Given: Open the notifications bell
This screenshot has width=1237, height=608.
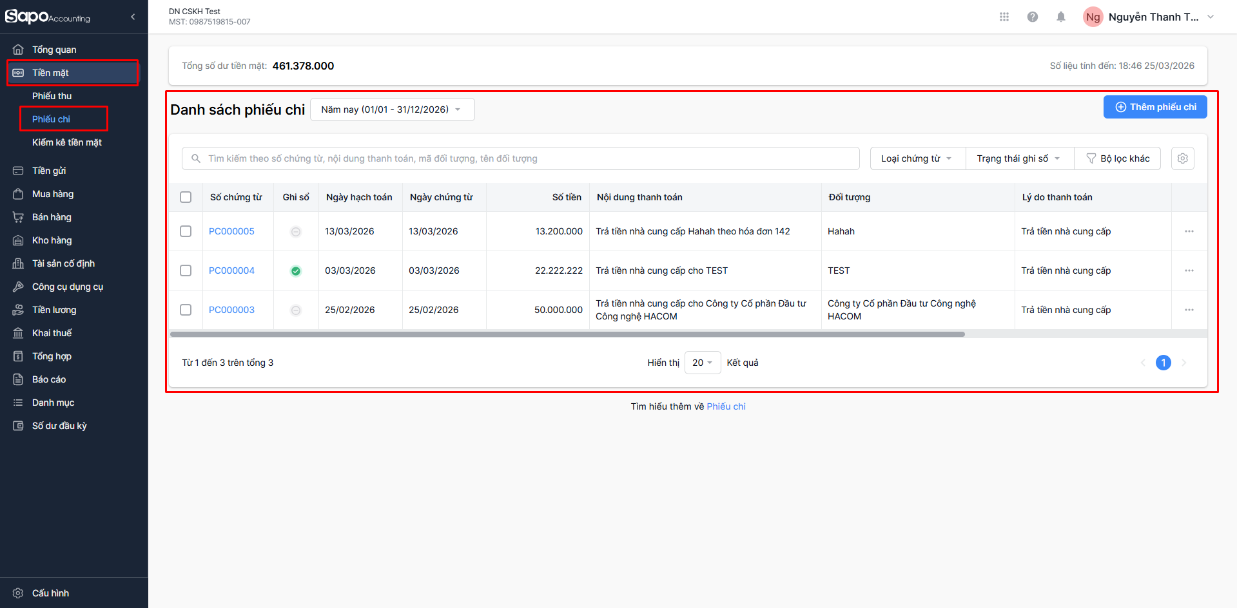Looking at the screenshot, I should click(1061, 17).
